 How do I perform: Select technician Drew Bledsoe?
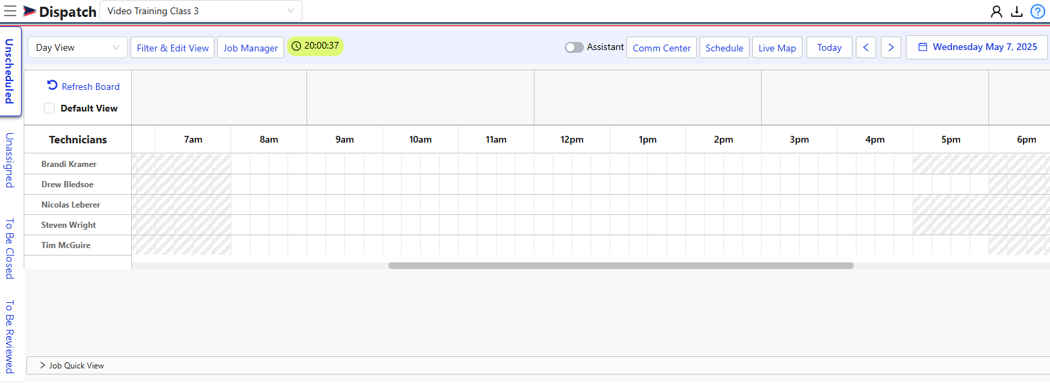point(68,185)
